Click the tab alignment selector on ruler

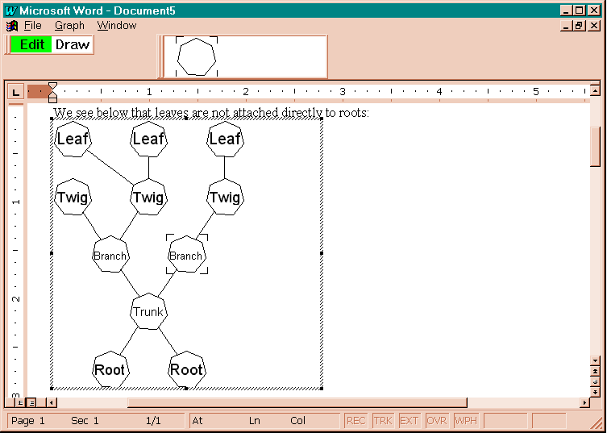click(x=15, y=92)
